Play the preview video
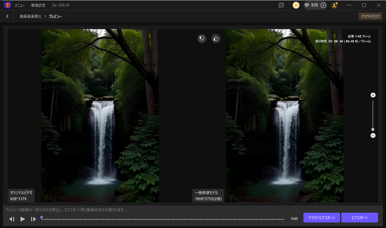386x228 pixels. 22,219
